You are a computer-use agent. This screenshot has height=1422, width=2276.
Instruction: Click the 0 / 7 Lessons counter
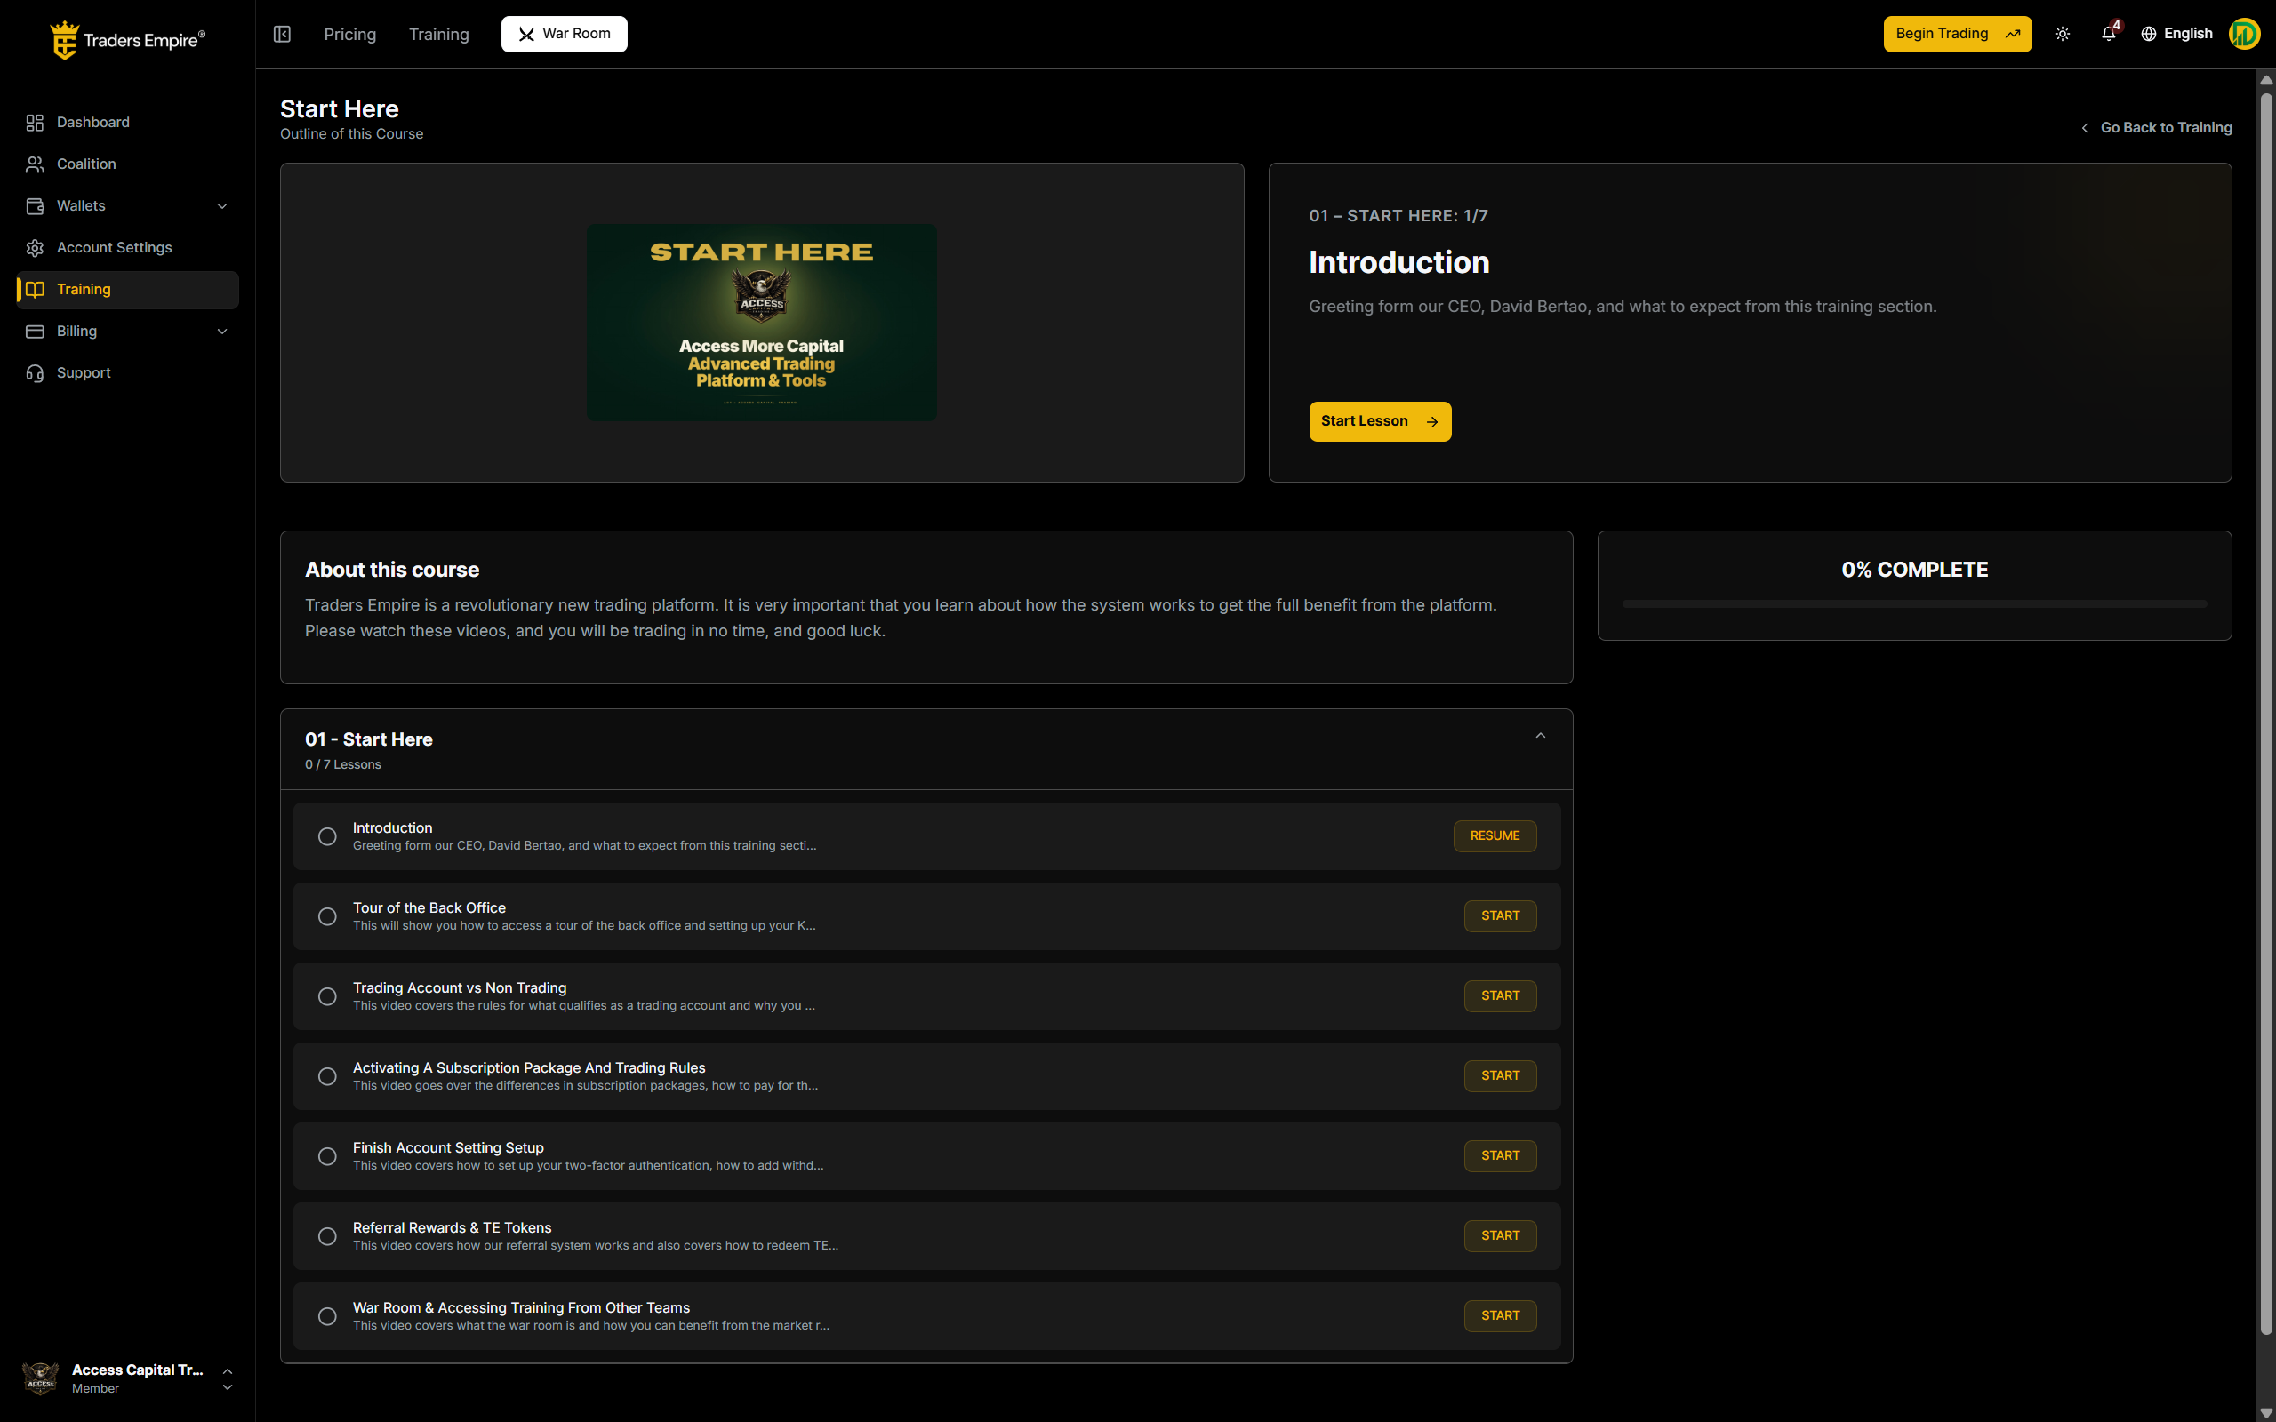pos(342,764)
